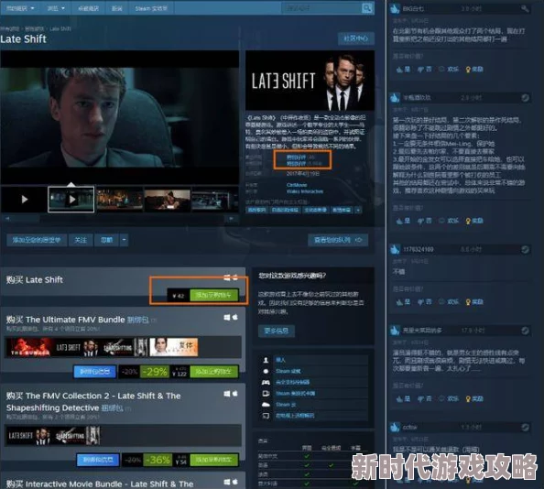Open the CtrlMovie developer link
The width and height of the screenshot is (544, 489).
297,185
